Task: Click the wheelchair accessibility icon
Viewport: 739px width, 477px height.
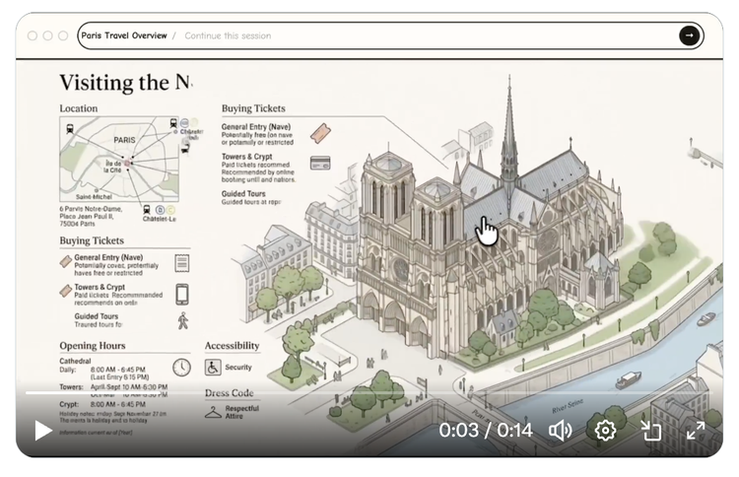Action: [x=213, y=367]
